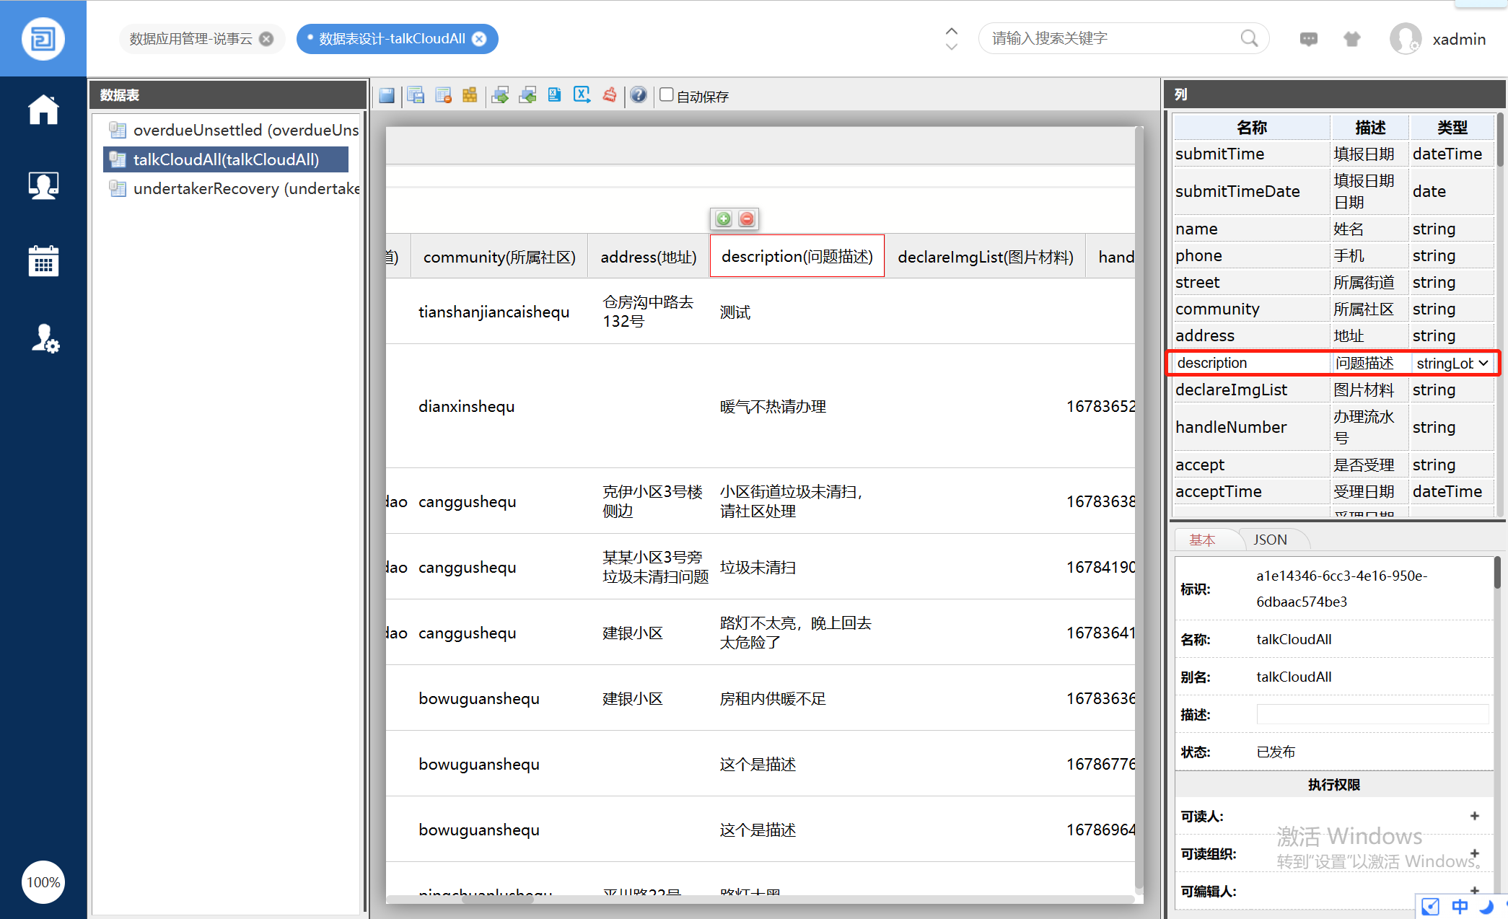Switch to the JSON tab

[x=1270, y=540]
